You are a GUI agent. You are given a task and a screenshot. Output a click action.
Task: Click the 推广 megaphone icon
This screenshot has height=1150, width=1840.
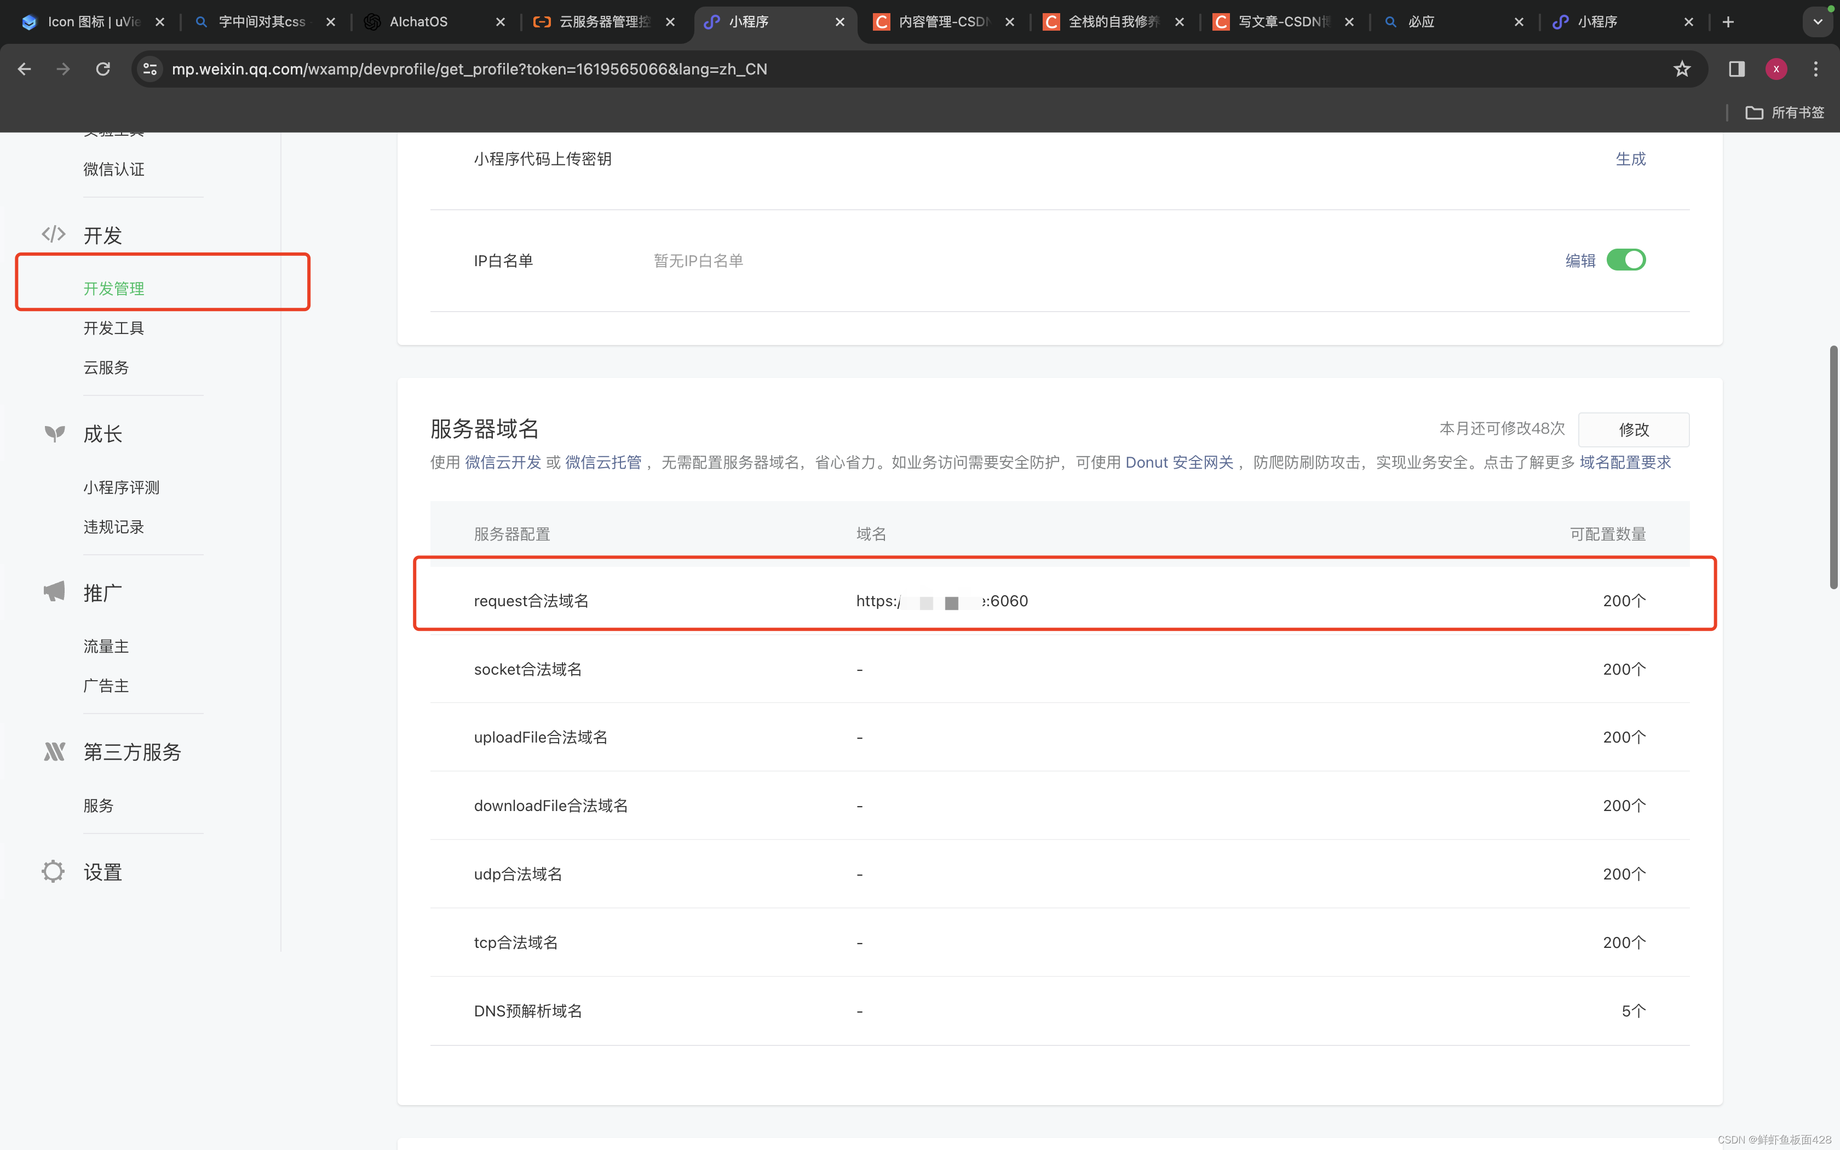[54, 592]
